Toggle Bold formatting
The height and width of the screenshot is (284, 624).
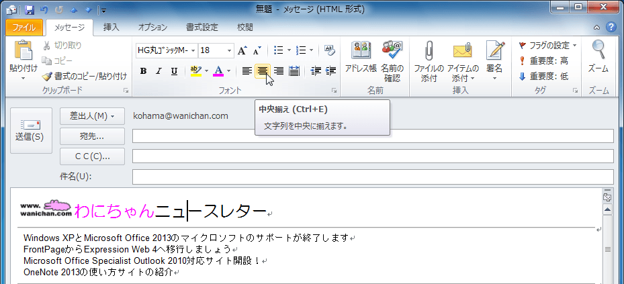144,71
